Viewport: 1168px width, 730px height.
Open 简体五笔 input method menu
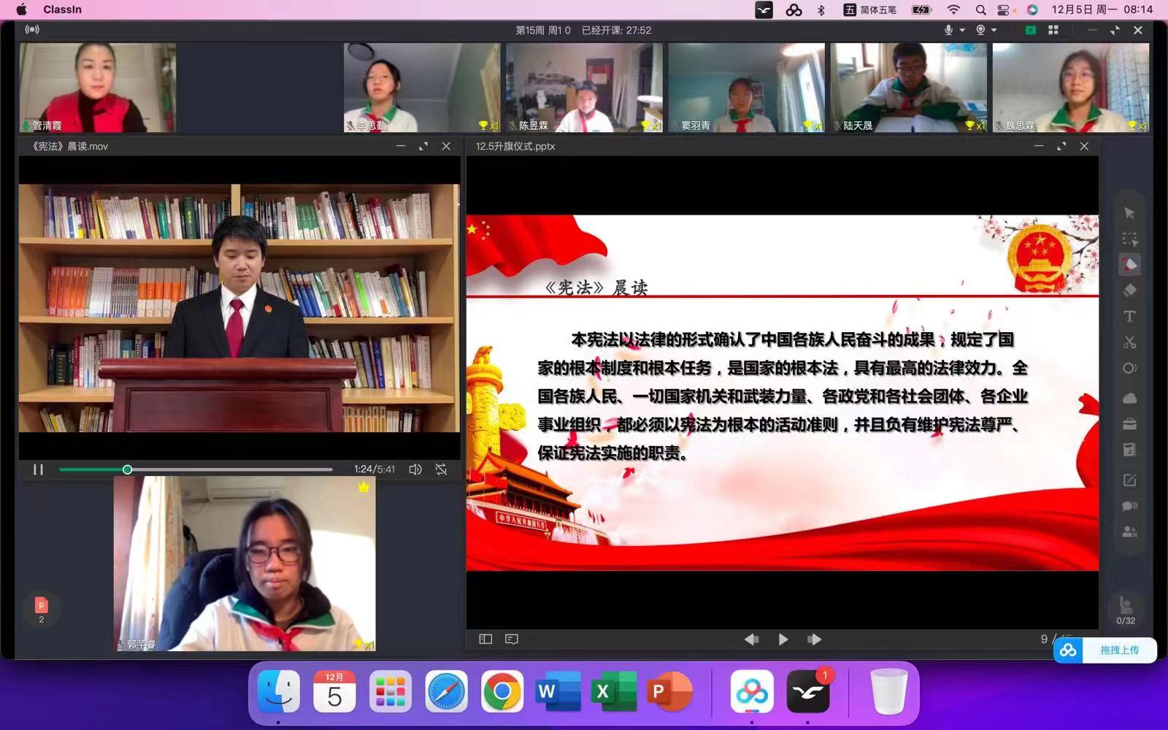coord(870,9)
